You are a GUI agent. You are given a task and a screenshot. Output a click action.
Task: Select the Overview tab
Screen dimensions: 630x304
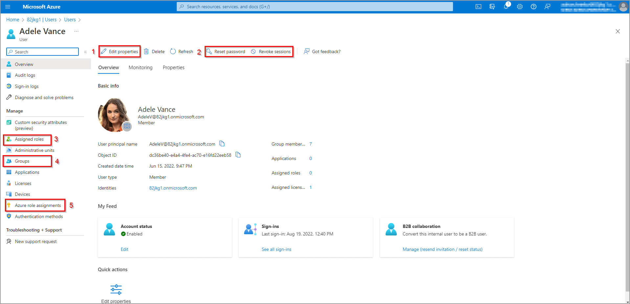coord(109,68)
